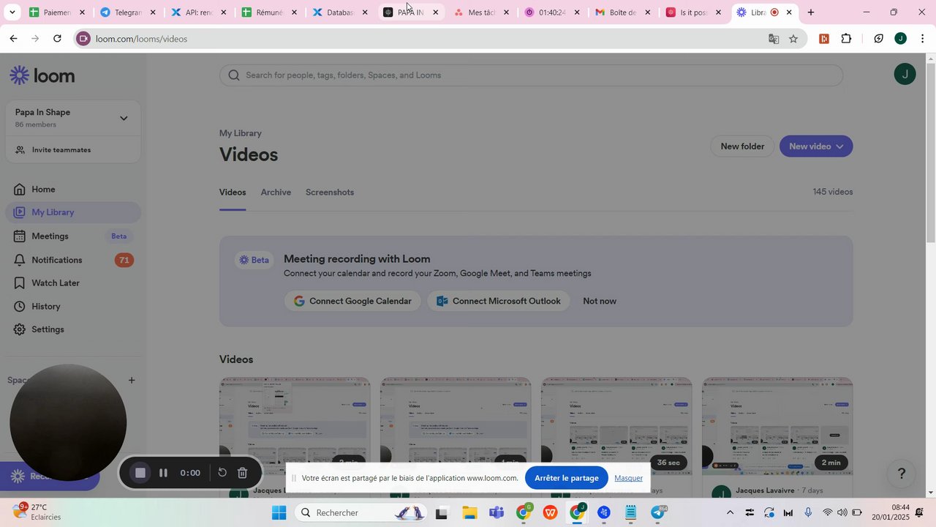This screenshot has width=936, height=527.
Task: Bookmark this page with star
Action: point(793,39)
